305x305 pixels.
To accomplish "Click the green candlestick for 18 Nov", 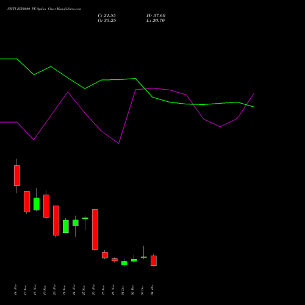I will tap(37, 204).
